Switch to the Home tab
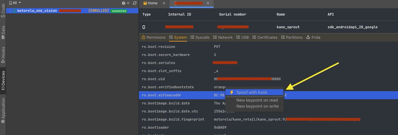398x135 pixels. click(x=151, y=3)
